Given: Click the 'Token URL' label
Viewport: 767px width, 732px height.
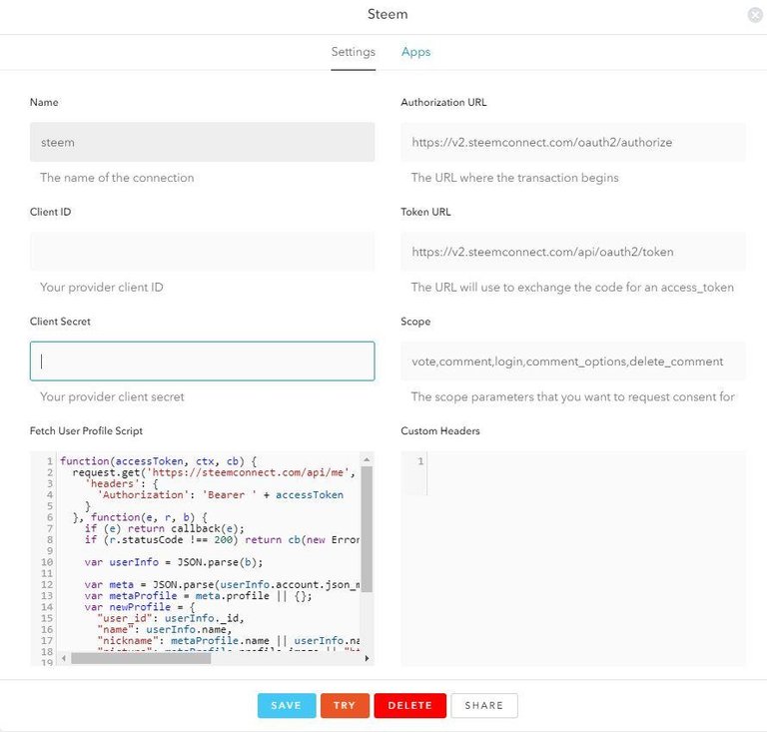Looking at the screenshot, I should (426, 212).
